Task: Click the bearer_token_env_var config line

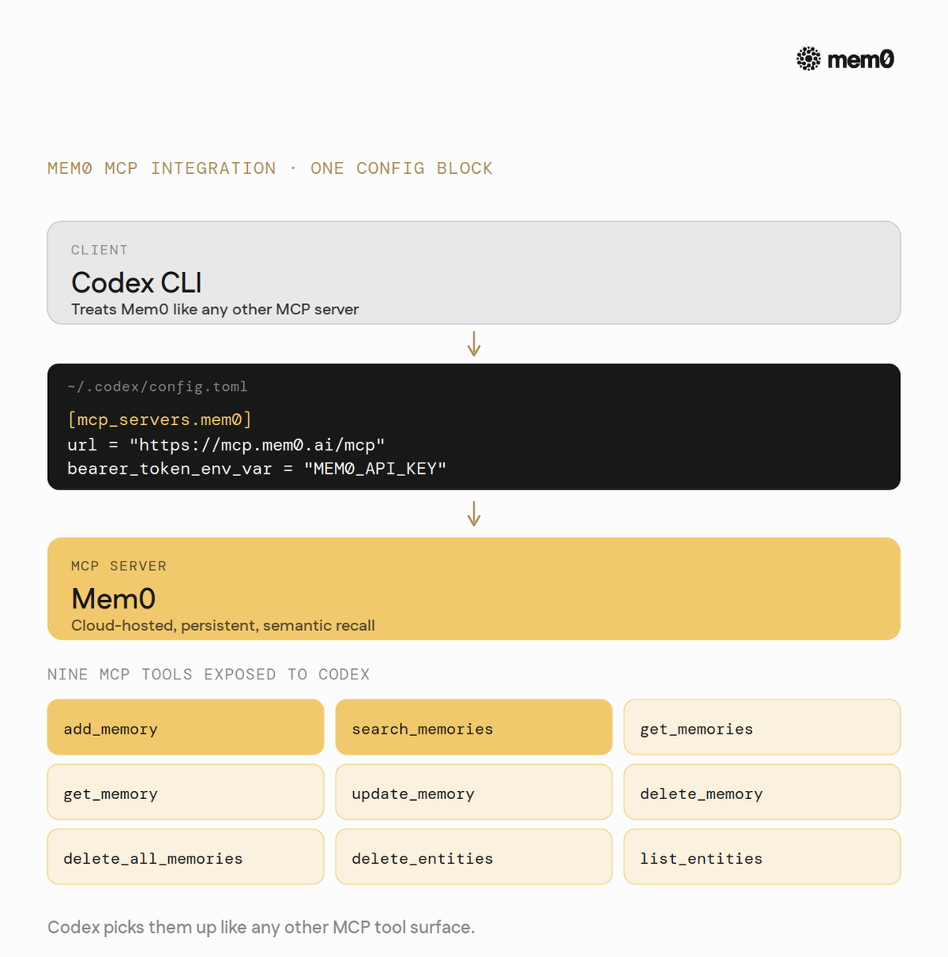Action: pyautogui.click(x=257, y=469)
